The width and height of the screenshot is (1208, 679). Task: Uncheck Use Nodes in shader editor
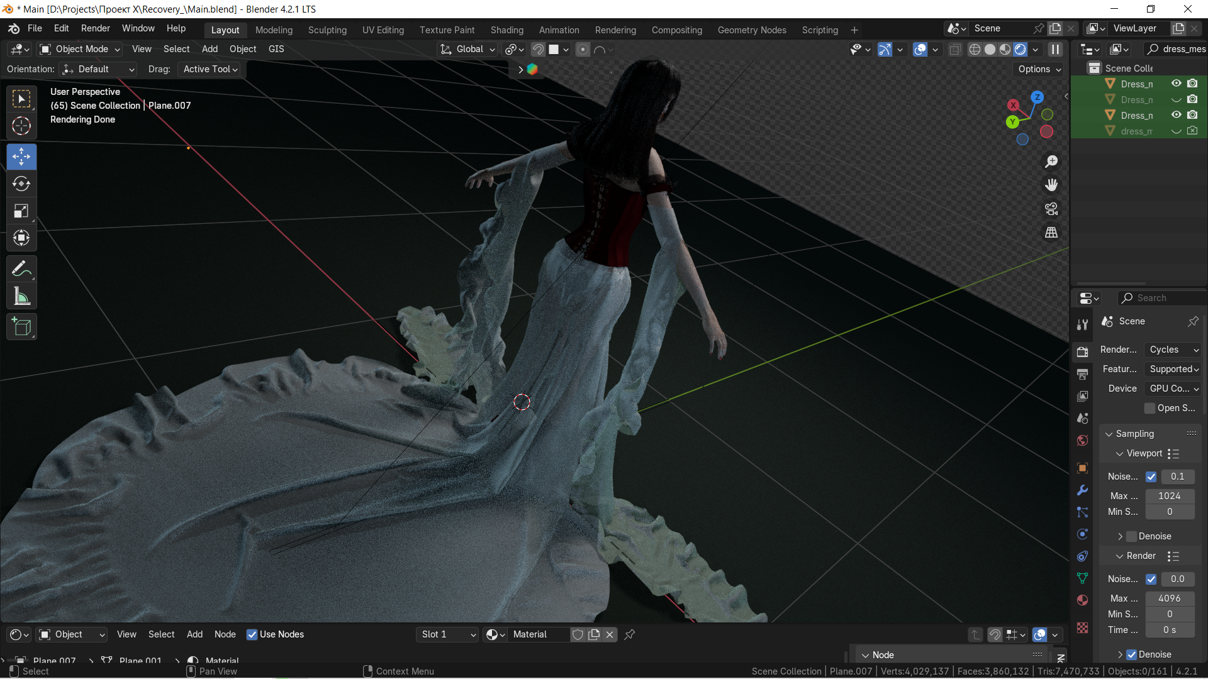pos(252,634)
